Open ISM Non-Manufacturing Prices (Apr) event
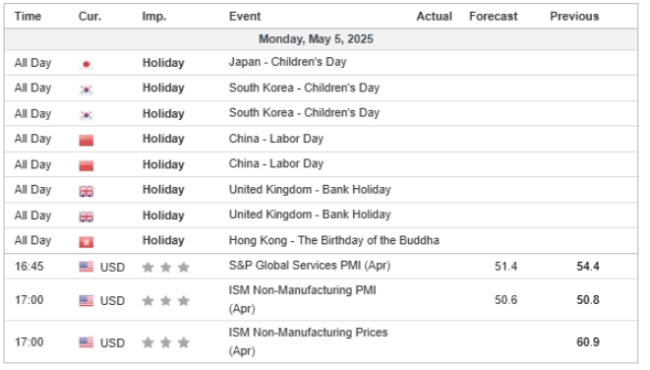Viewport: 650px width, 370px height. pos(308,341)
